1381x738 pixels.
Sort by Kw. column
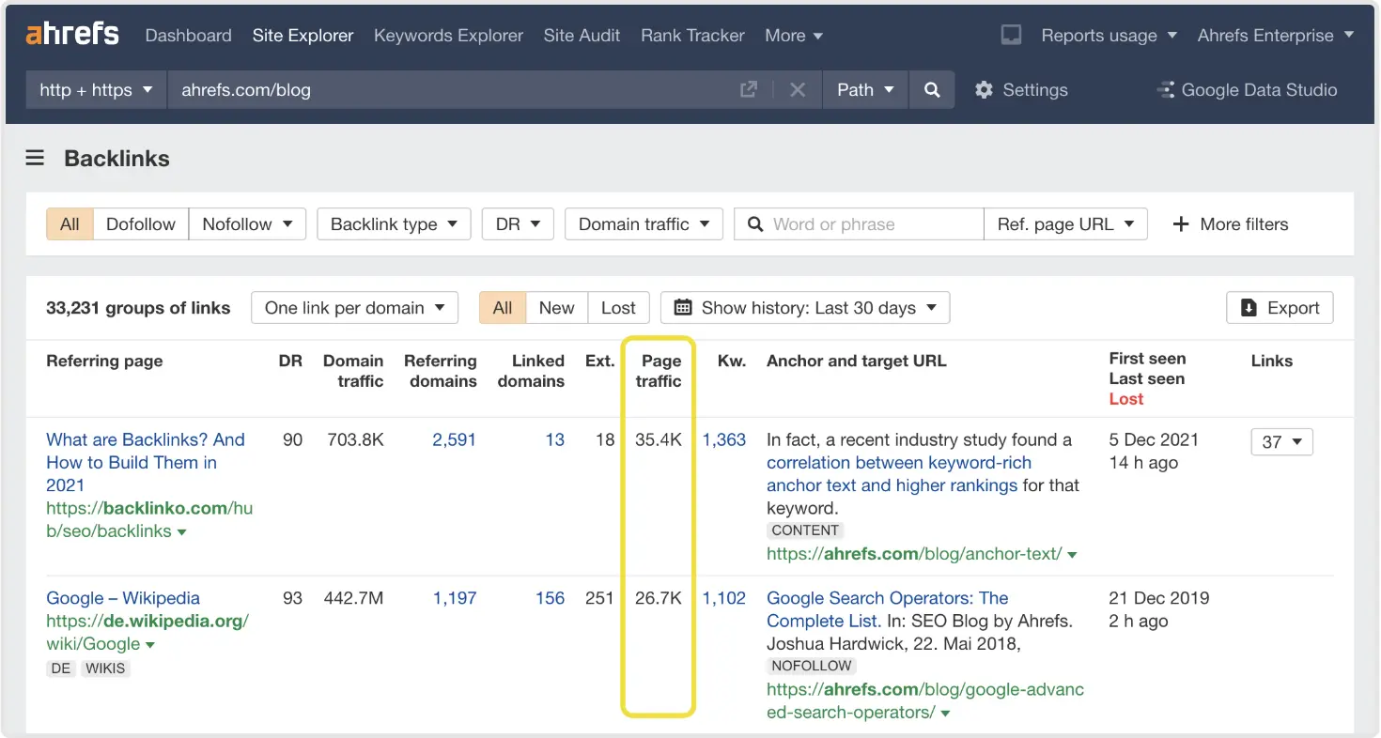click(x=732, y=361)
